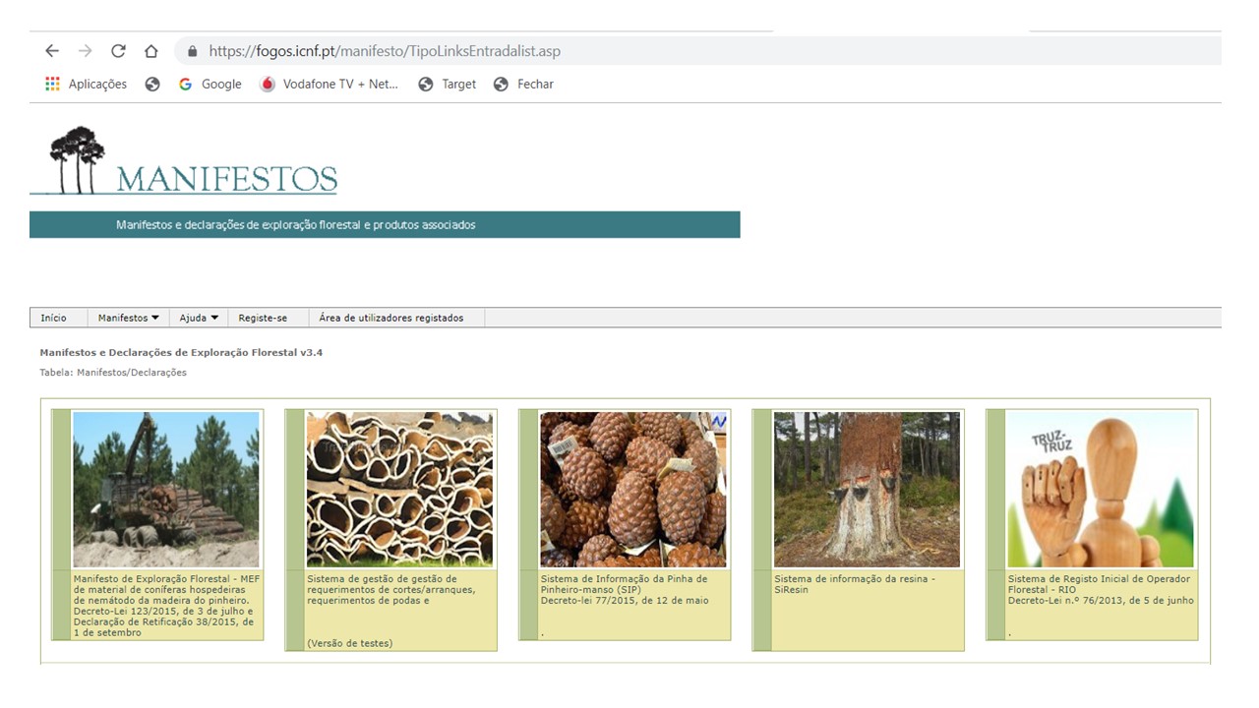Open the Aplicações apps grid bookmark
1259x708 pixels.
86,85
